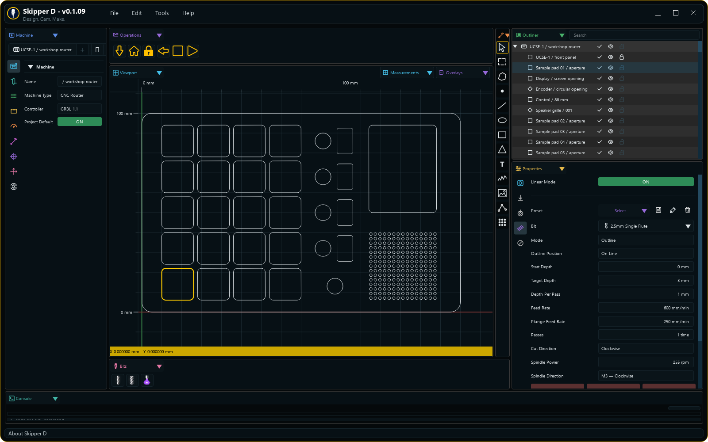Click the Outliner Search field
708x442 pixels.
click(634, 35)
